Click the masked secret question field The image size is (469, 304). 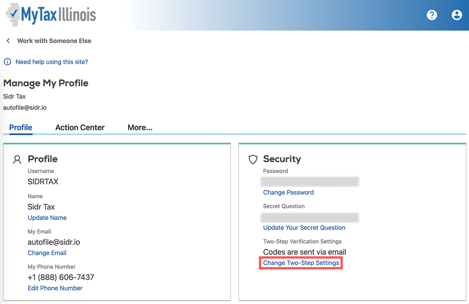(310, 217)
